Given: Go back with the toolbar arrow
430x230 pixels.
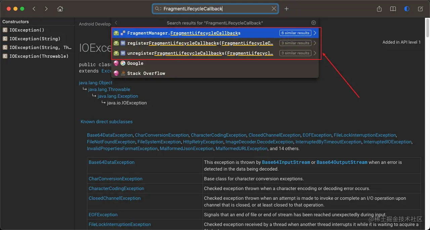Looking at the screenshot, I should tap(34, 9).
